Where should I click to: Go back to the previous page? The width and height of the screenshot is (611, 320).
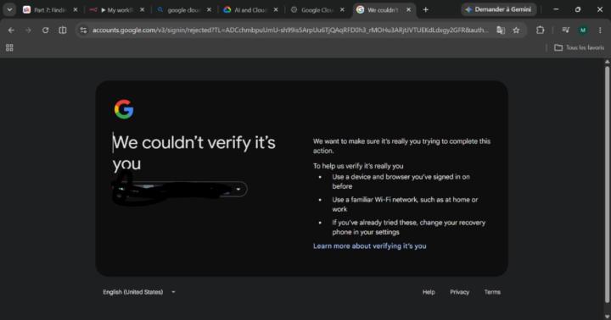[x=11, y=30]
